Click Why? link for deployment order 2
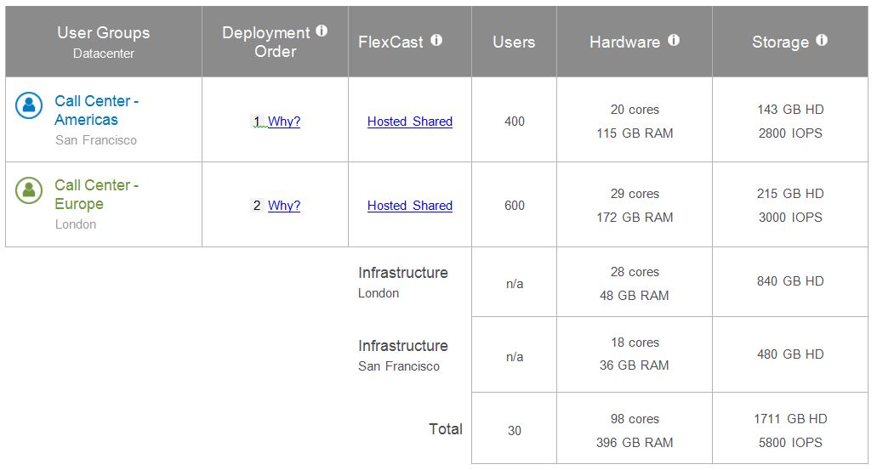 pos(284,206)
